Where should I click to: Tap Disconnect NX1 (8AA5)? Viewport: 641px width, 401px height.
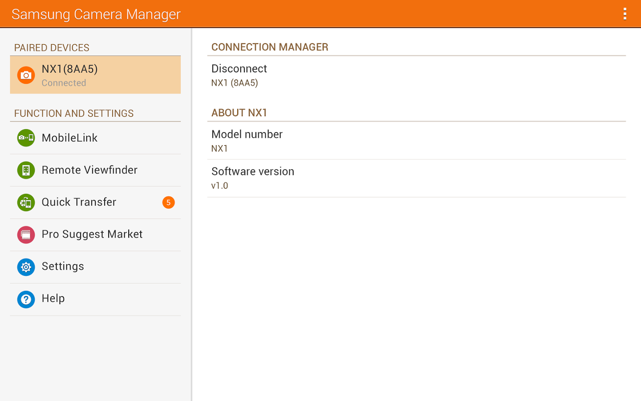[417, 75]
